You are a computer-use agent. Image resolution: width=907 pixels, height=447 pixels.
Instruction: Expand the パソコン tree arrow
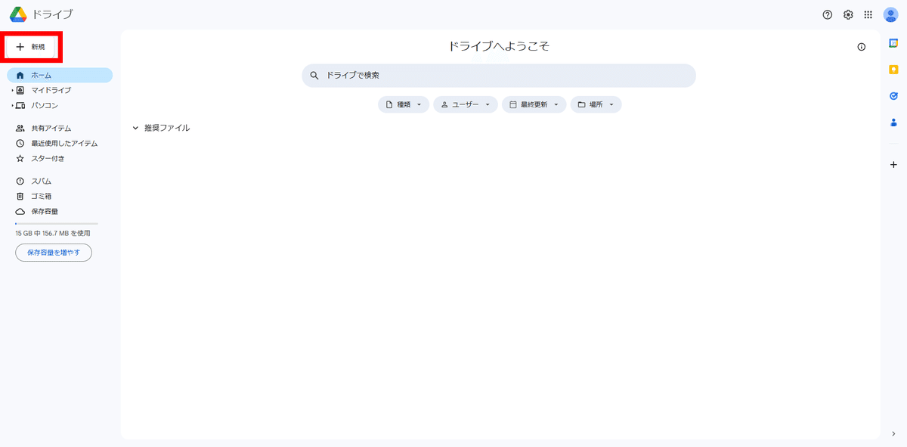(x=12, y=106)
